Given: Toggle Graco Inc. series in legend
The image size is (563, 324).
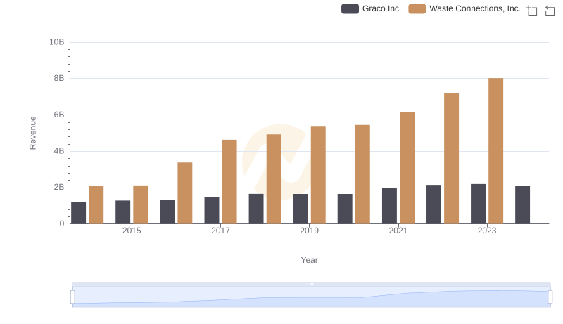Looking at the screenshot, I should point(371,8).
